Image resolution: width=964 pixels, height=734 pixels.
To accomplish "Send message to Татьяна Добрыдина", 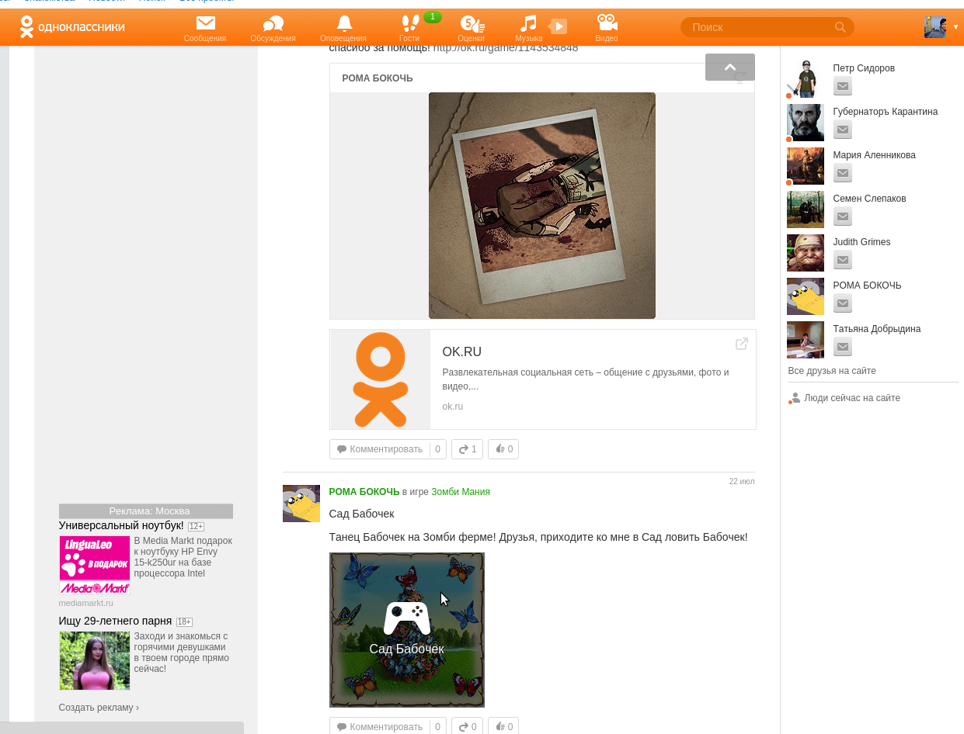I will pyautogui.click(x=843, y=347).
